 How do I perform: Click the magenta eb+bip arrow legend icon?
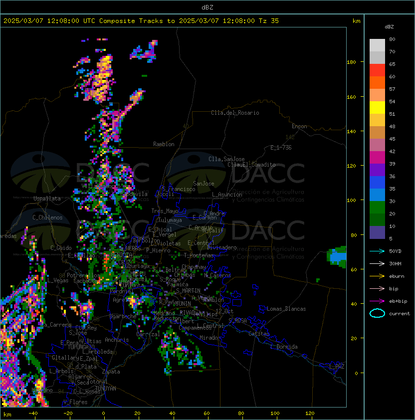pyautogui.click(x=377, y=301)
